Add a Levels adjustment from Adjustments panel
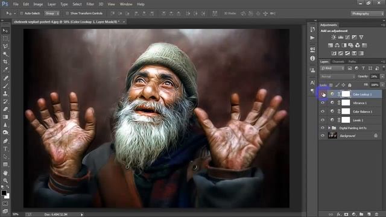The image size is (386, 217). 340,37
